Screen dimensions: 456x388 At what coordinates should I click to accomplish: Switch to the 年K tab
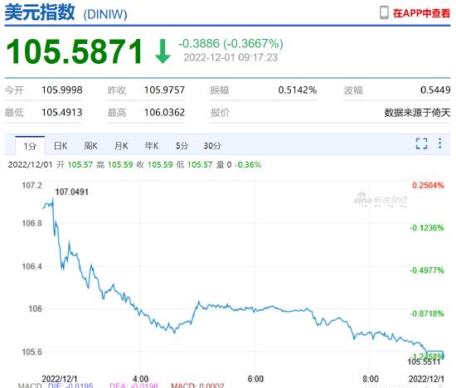(152, 146)
